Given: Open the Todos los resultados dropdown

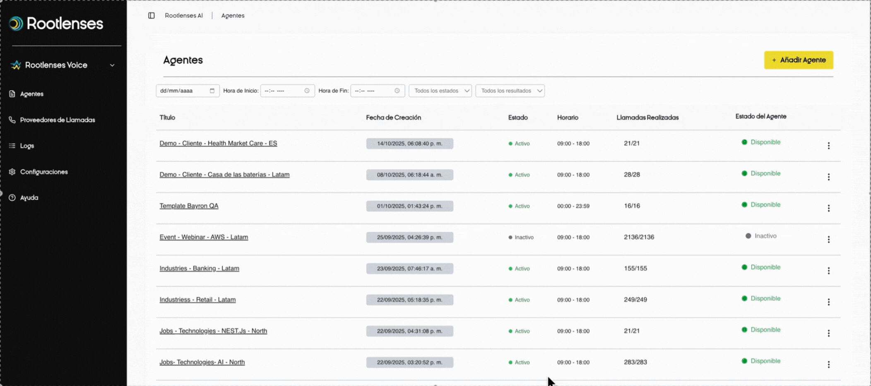Looking at the screenshot, I should pos(510,91).
